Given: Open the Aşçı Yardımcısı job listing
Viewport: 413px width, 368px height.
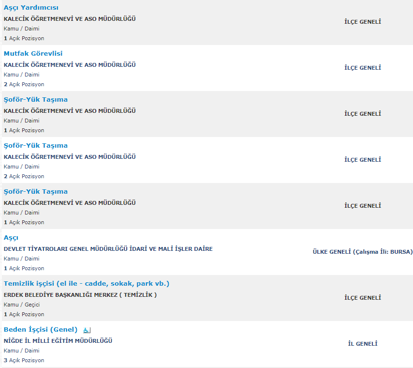Looking at the screenshot, I should tap(31, 8).
